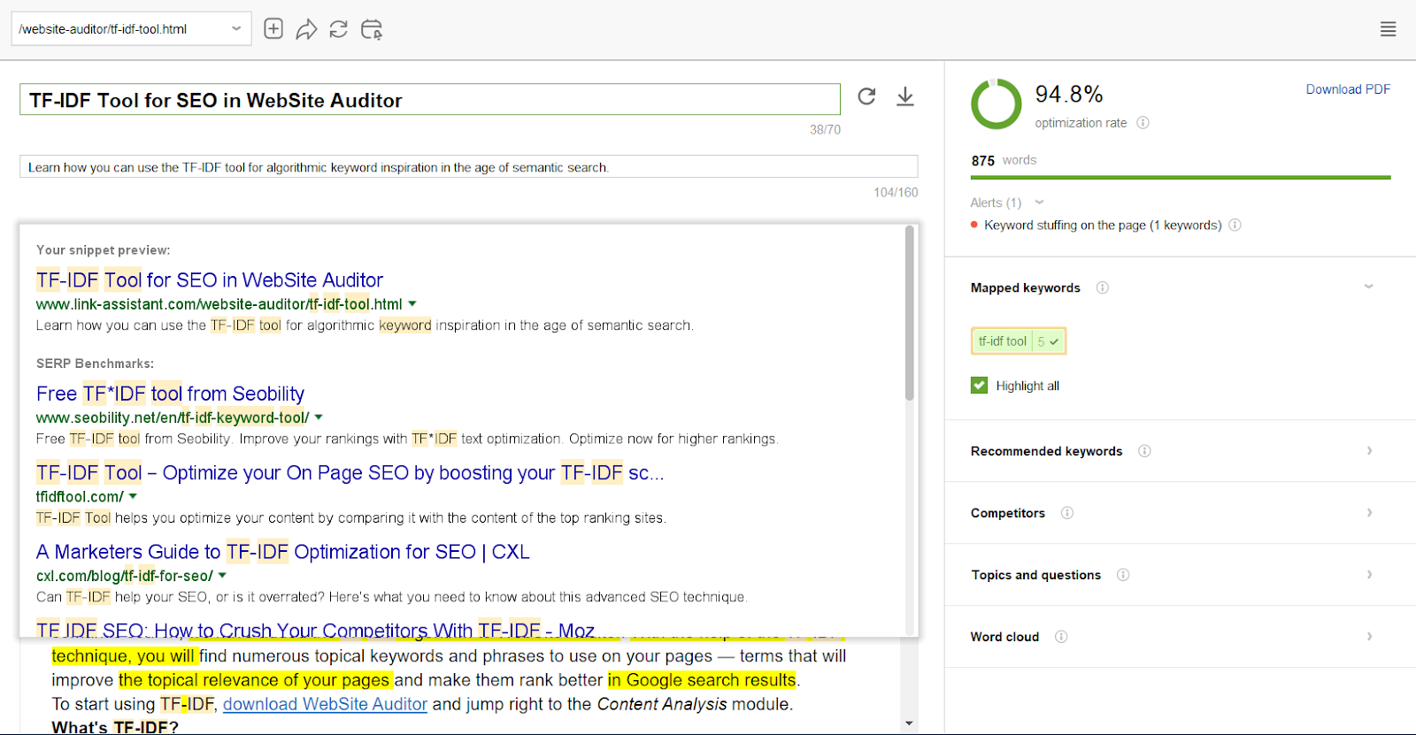Expand the Topics and questions section

(1369, 575)
